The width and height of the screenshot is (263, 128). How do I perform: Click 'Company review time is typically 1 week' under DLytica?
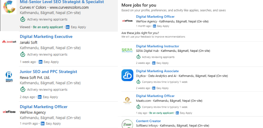[x=165, y=82]
